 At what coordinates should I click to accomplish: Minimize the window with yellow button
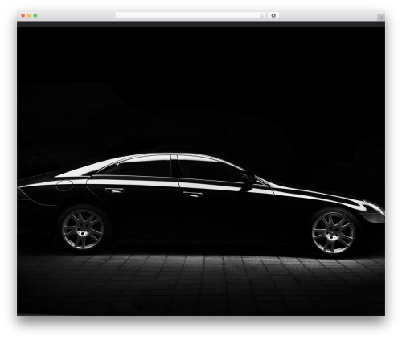point(29,15)
